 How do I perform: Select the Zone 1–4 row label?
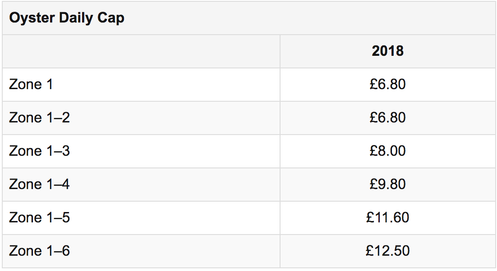tap(39, 185)
